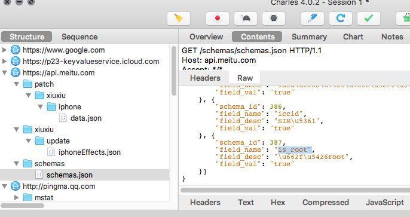The height and width of the screenshot is (217, 410).
Task: Select the iphoneEffects.json tree row
Action: click(85, 152)
